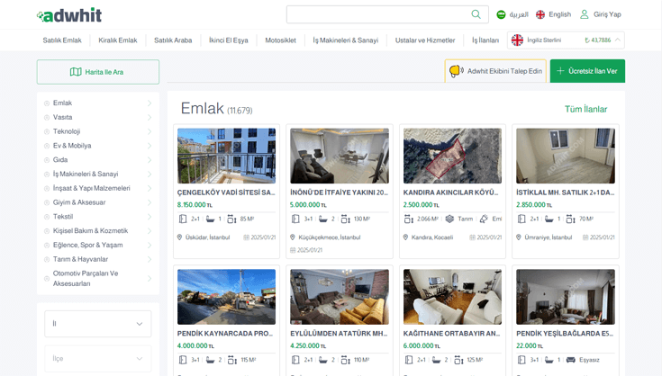Open the Motosiklet menu item
The width and height of the screenshot is (662, 376).
click(x=280, y=40)
